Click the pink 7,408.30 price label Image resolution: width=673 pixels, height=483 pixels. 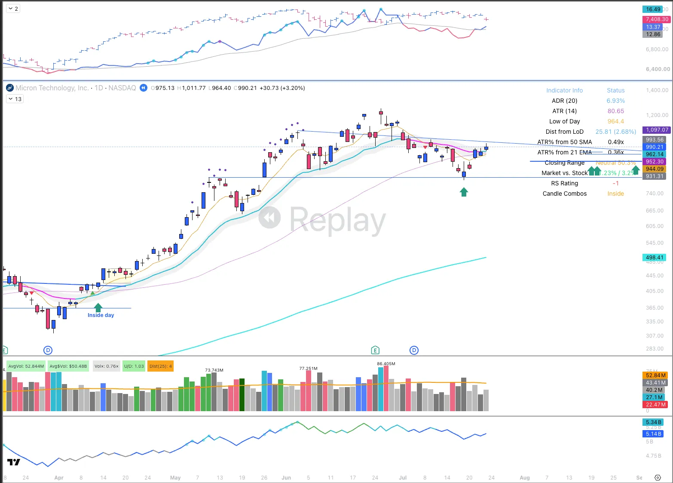click(657, 19)
